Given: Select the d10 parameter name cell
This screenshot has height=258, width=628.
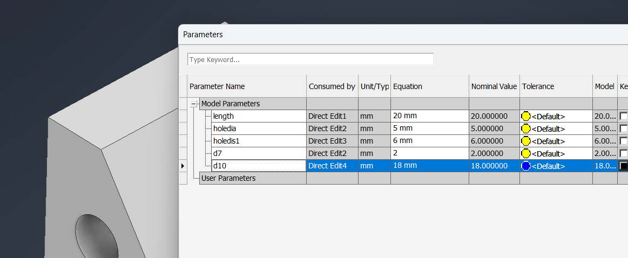Looking at the screenshot, I should (259, 166).
